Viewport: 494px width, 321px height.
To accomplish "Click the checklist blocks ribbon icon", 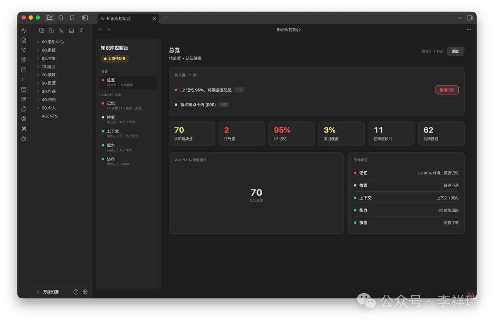I will [x=24, y=99].
